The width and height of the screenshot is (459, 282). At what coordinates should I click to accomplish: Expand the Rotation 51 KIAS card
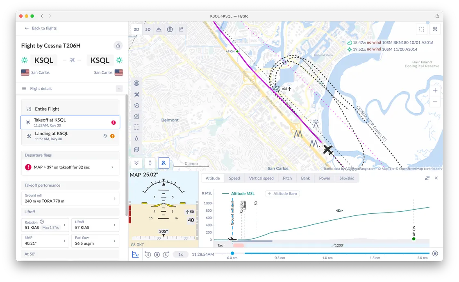click(x=45, y=225)
